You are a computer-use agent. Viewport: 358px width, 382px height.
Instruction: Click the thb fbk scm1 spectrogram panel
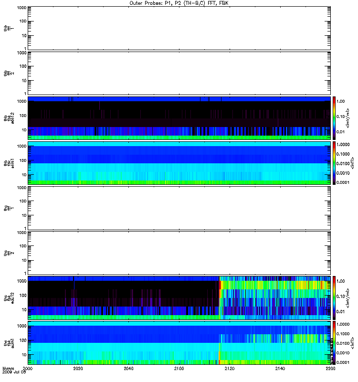(179, 163)
